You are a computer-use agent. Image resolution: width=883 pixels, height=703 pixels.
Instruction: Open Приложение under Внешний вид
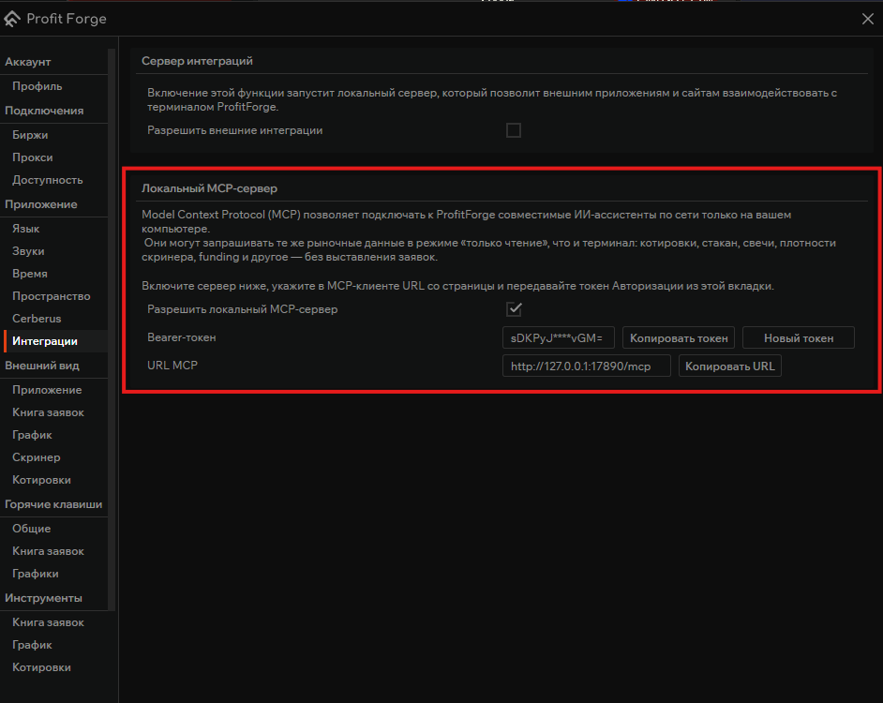click(47, 390)
